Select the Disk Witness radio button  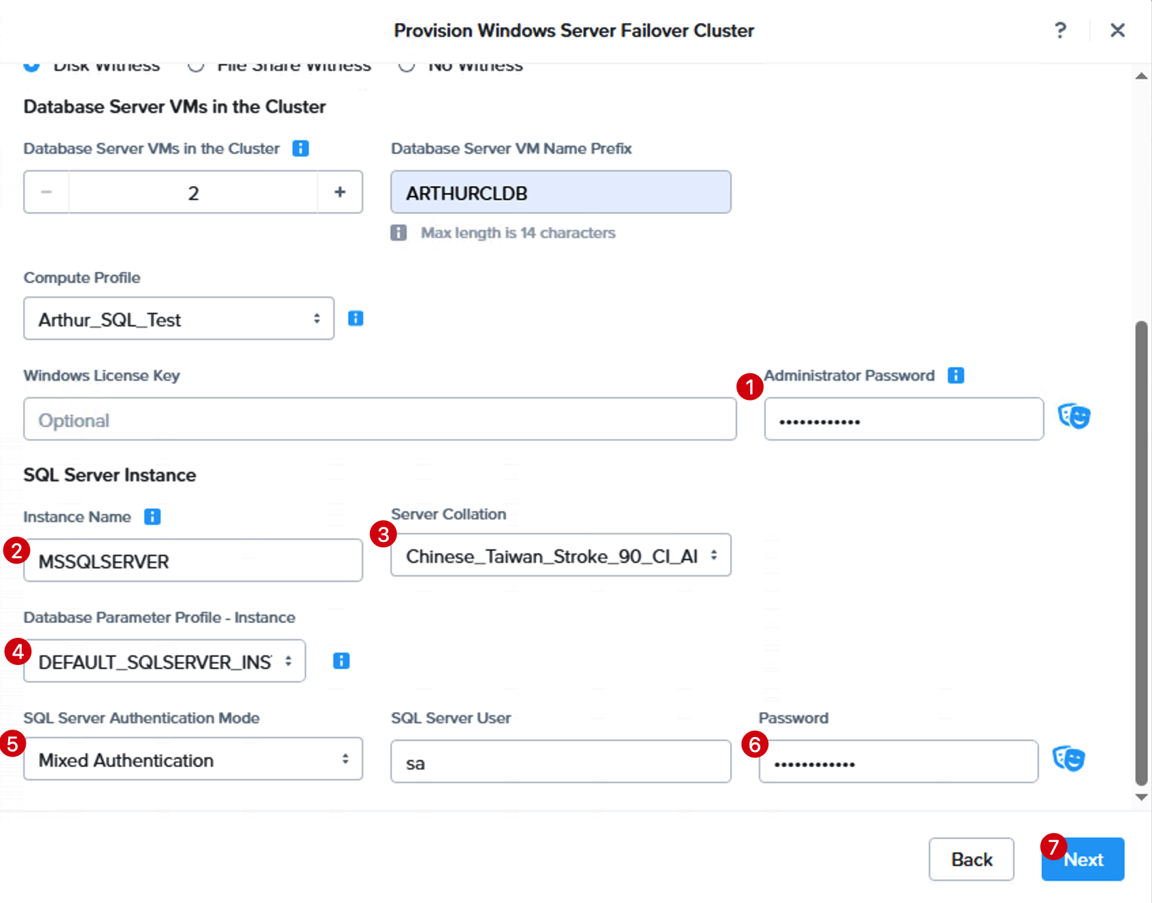[x=32, y=65]
